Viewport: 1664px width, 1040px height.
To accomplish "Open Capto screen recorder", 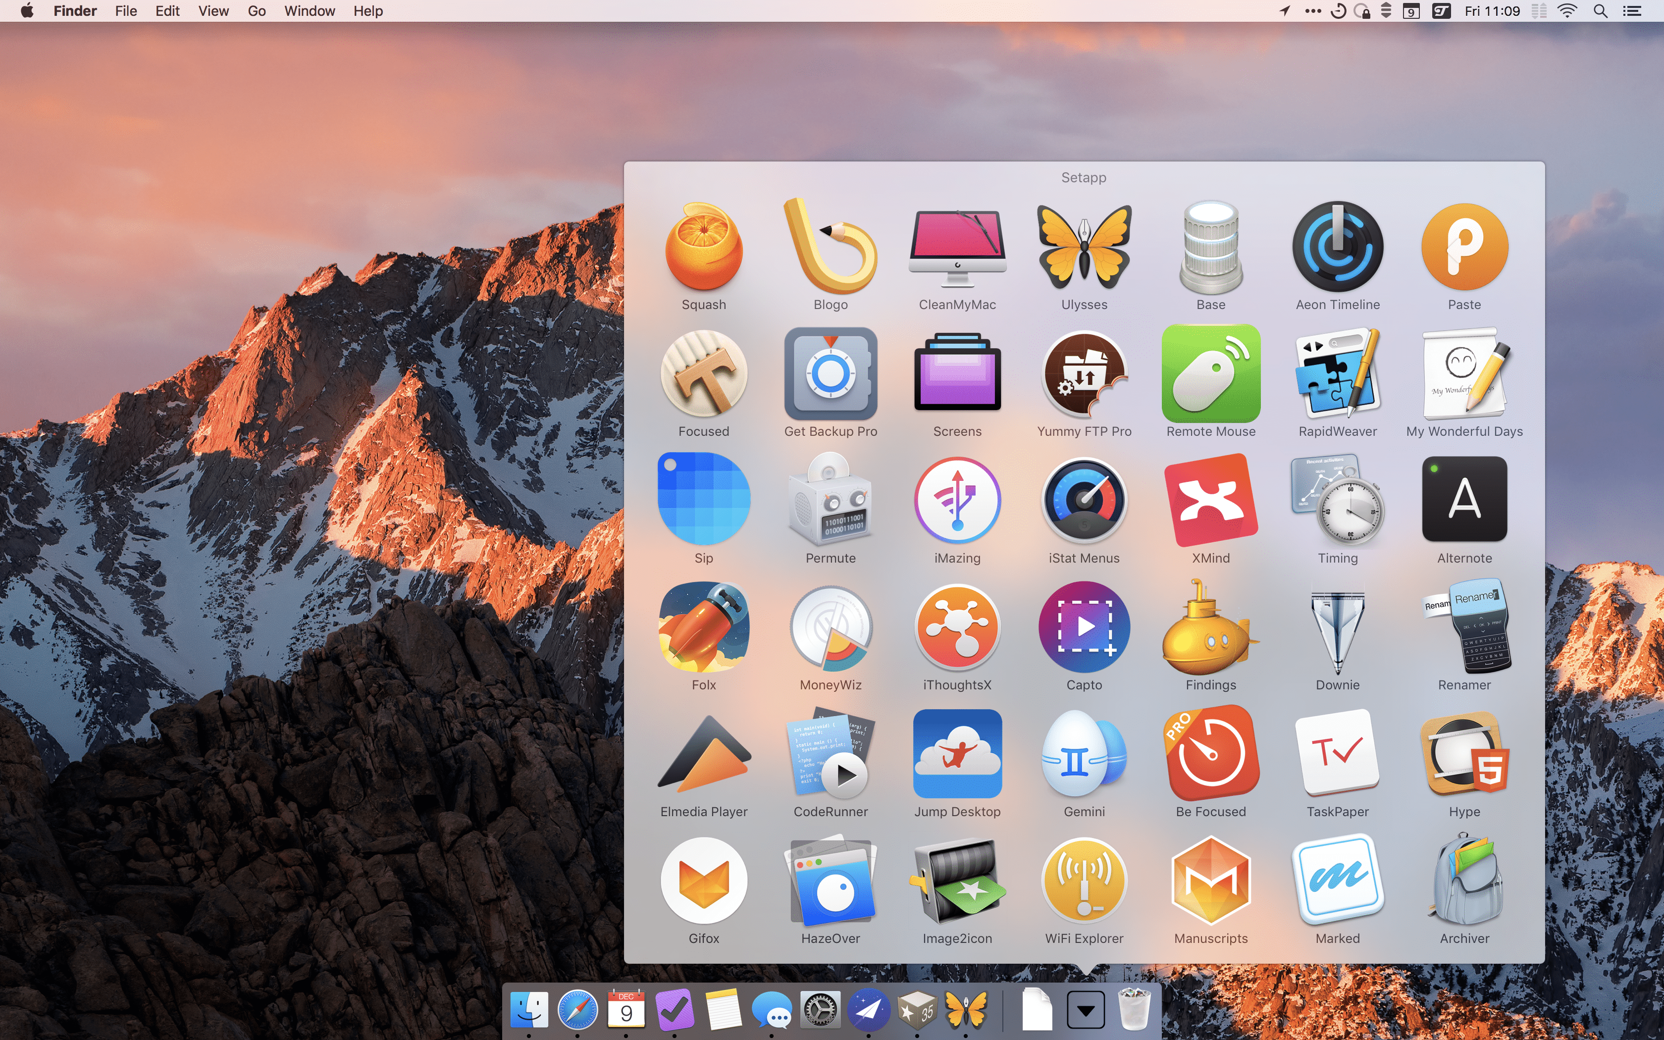I will coord(1084,626).
